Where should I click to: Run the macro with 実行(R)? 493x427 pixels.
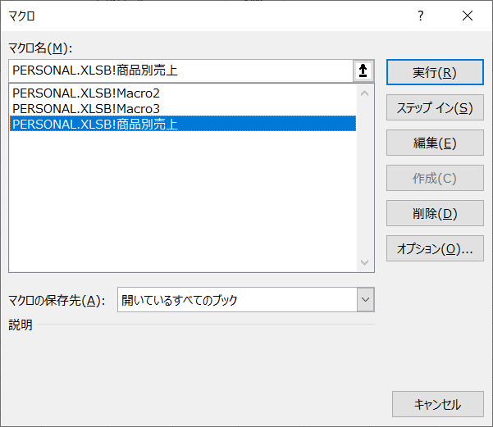tap(435, 72)
